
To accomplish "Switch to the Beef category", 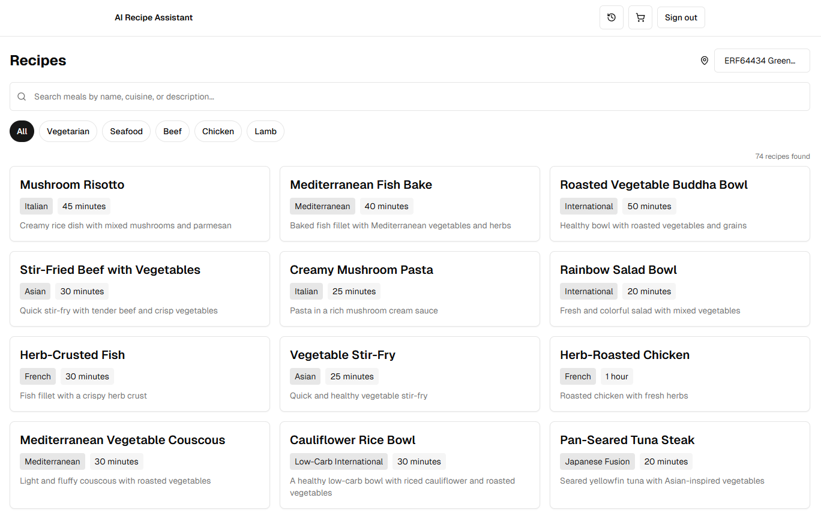I will 172,131.
